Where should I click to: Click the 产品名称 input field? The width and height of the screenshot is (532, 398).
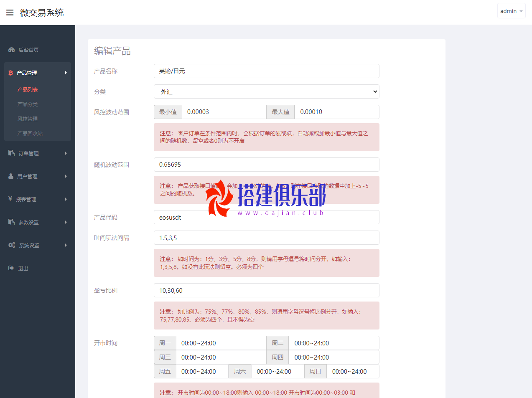coord(266,71)
